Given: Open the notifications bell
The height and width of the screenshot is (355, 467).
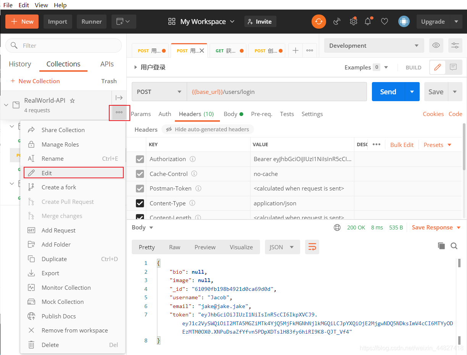Looking at the screenshot, I should [x=368, y=21].
